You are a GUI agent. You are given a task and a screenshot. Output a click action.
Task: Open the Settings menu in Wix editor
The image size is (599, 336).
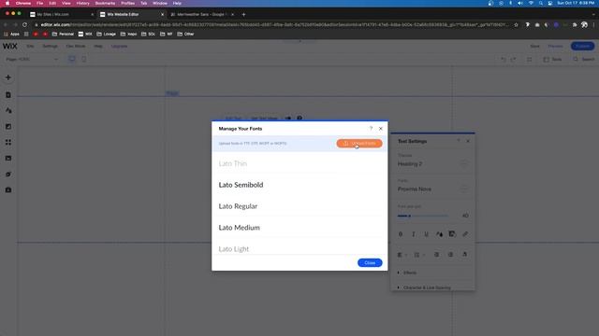(x=50, y=46)
